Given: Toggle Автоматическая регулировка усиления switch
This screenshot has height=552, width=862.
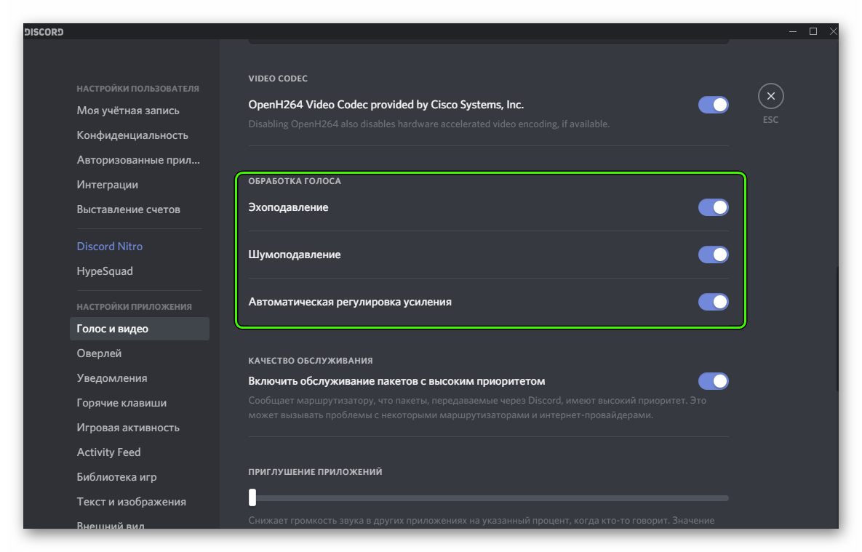Looking at the screenshot, I should (x=713, y=302).
